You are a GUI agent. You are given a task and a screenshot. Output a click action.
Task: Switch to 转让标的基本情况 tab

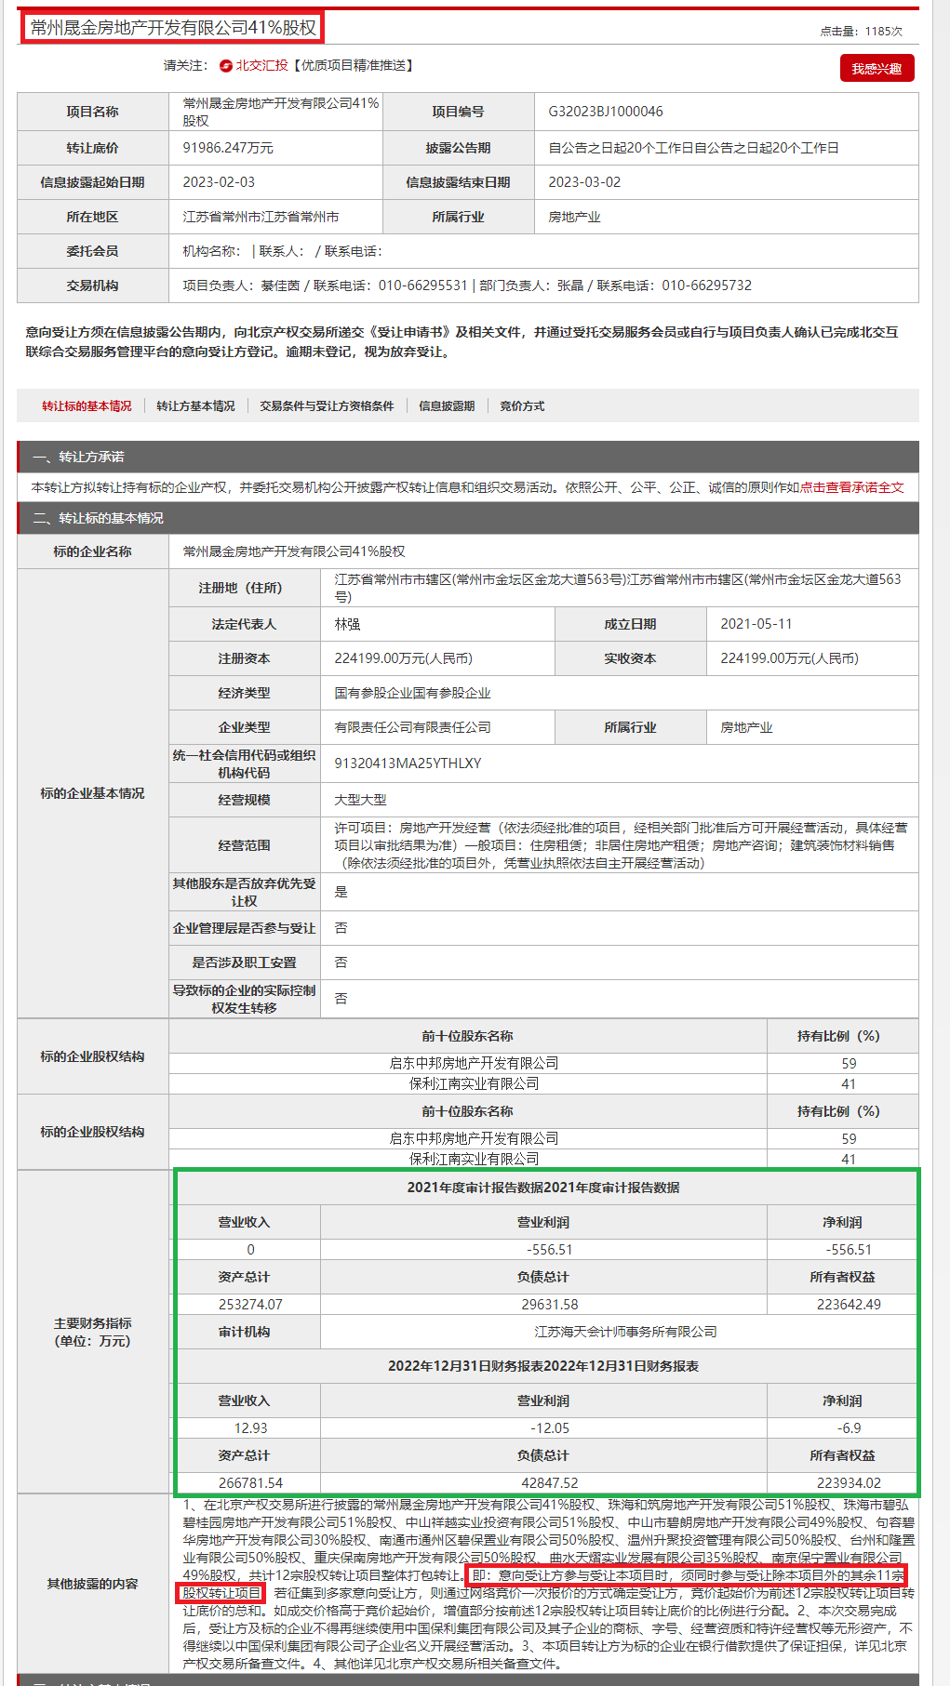(87, 406)
